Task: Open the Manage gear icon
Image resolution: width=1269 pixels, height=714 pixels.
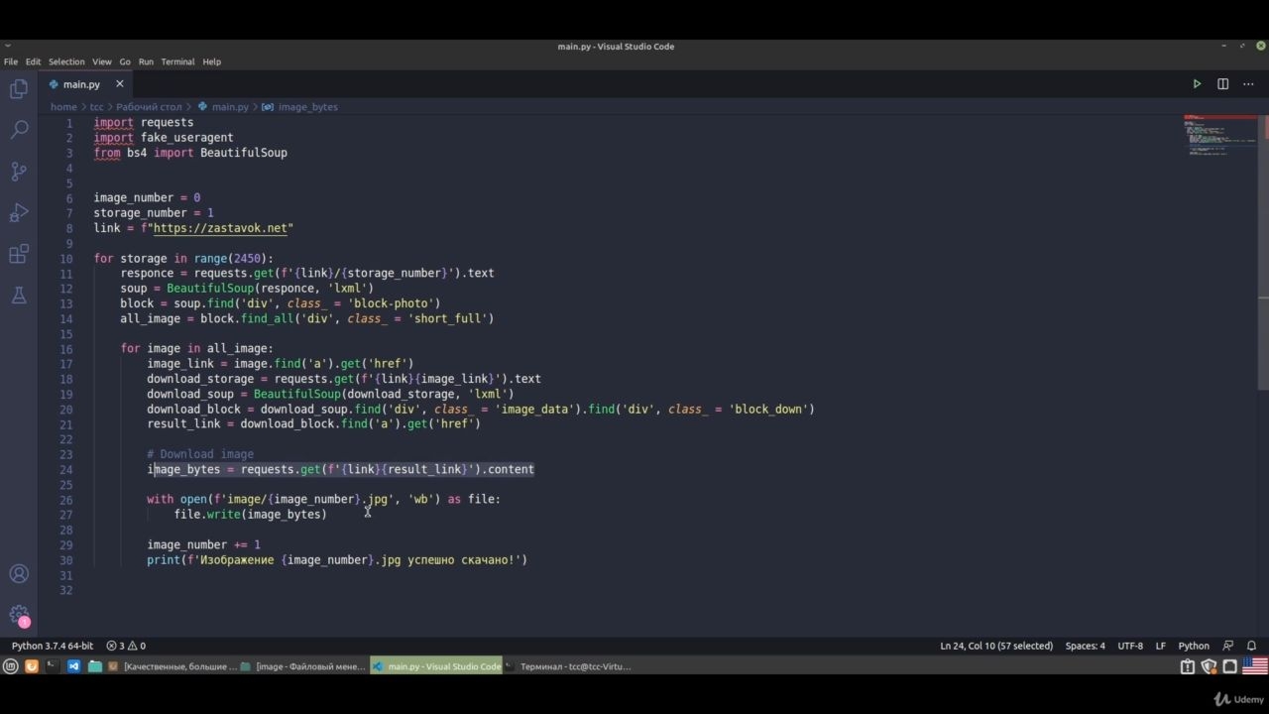Action: [x=19, y=616]
